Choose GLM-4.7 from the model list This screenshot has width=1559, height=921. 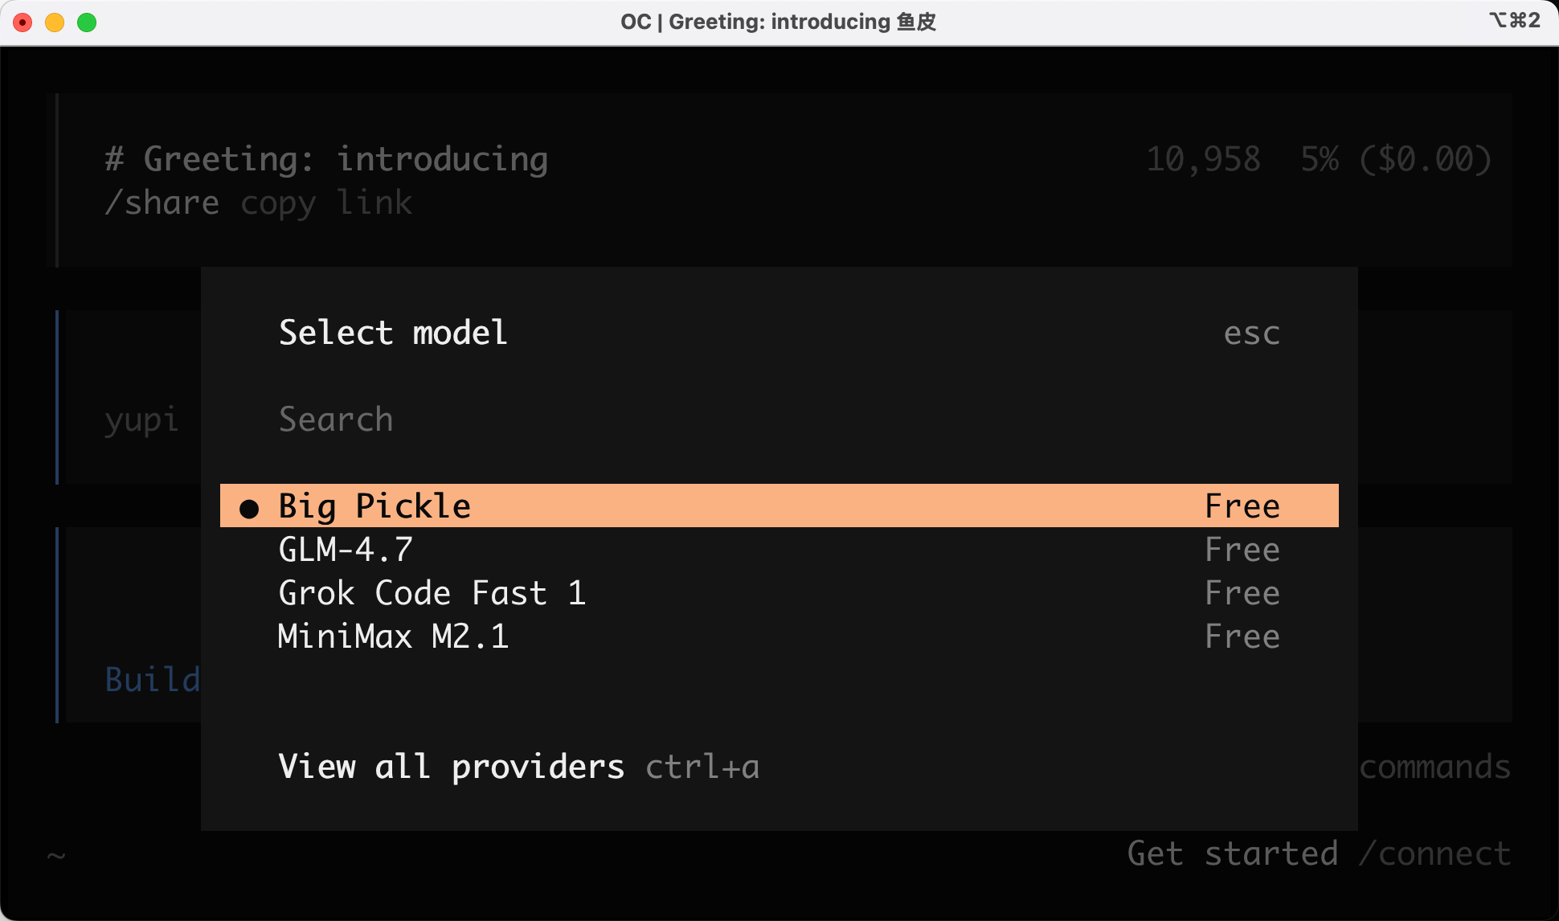(x=346, y=550)
